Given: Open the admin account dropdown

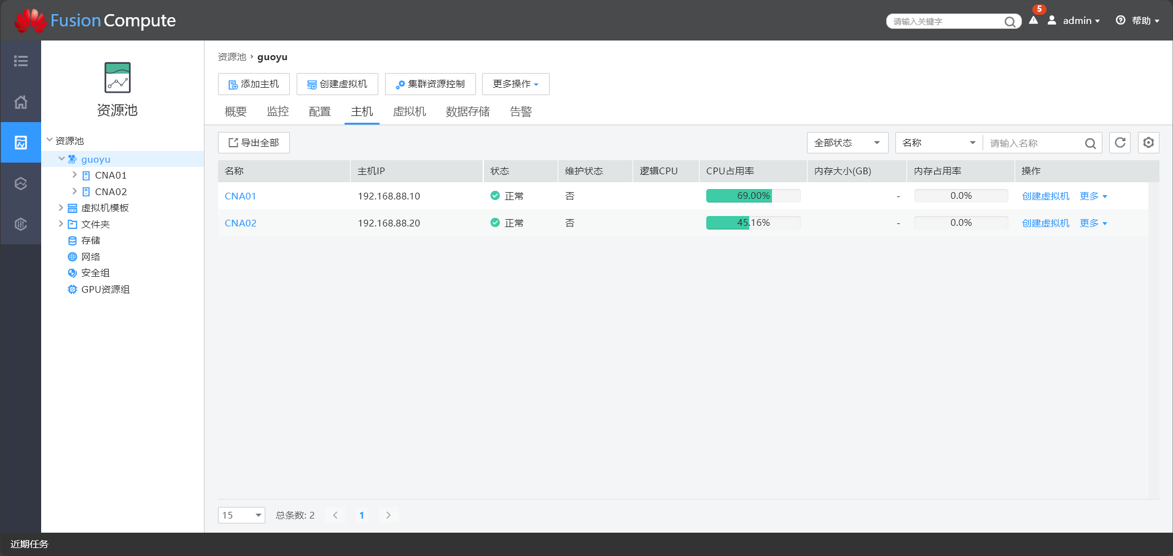Looking at the screenshot, I should [1081, 20].
